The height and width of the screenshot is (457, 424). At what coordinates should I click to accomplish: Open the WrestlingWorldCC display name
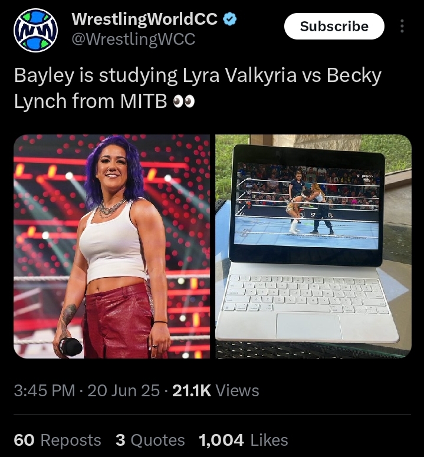pos(144,19)
